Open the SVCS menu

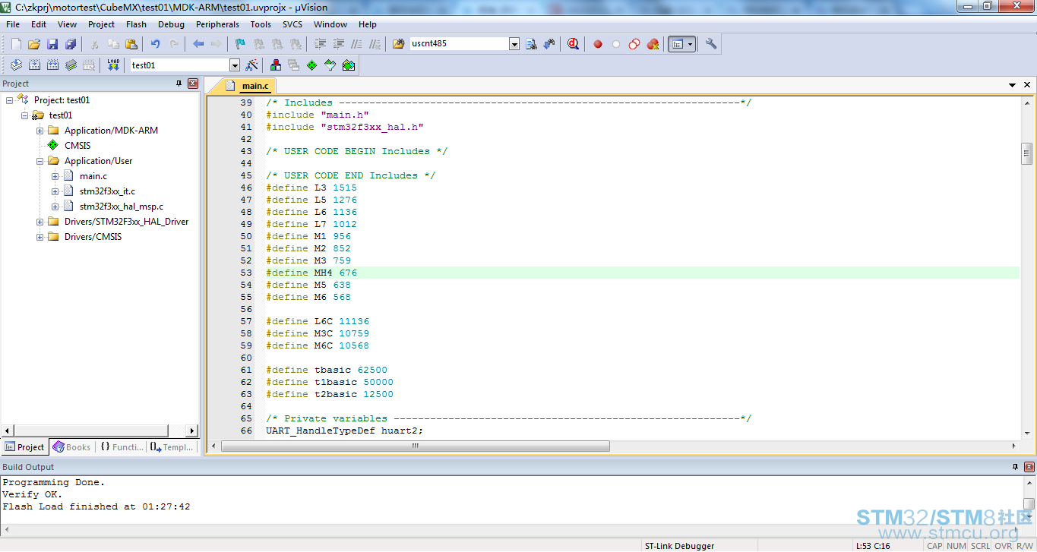[x=292, y=24]
